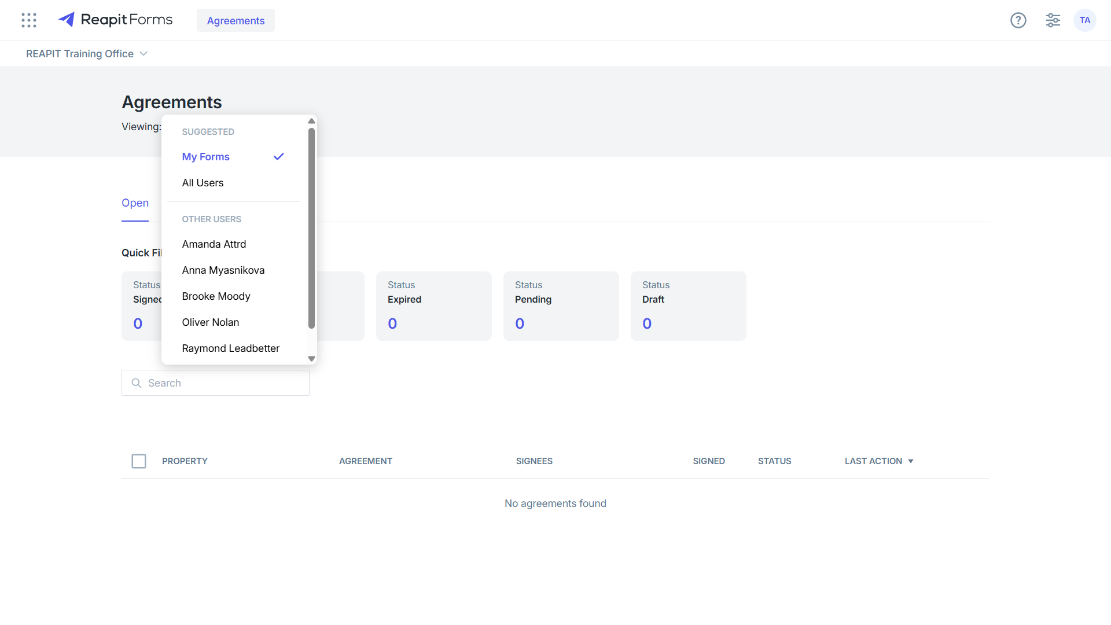Click into the Search input field

tap(215, 383)
